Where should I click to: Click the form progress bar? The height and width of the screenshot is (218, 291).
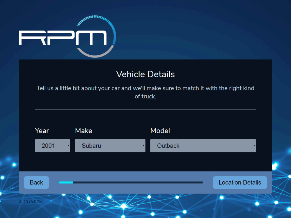(131, 183)
